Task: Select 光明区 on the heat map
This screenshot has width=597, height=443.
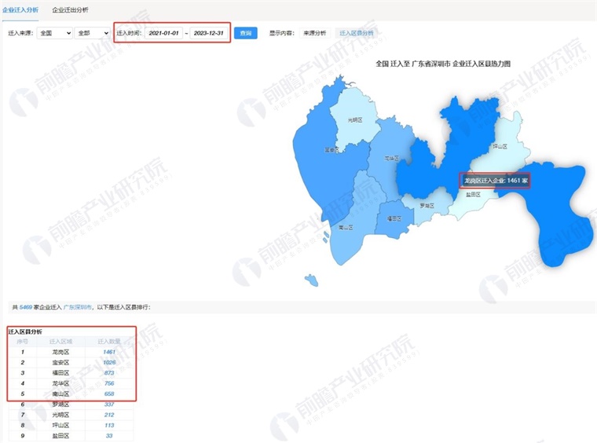Action: pos(355,120)
